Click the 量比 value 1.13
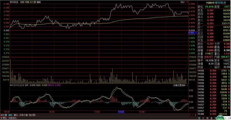The height and width of the screenshot is (120, 231). pos(227,54)
